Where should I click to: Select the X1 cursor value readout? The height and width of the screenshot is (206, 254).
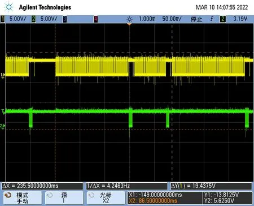(x=155, y=195)
